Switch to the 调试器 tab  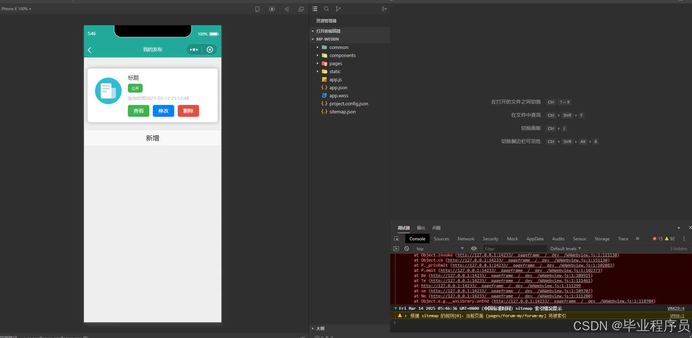(404, 228)
